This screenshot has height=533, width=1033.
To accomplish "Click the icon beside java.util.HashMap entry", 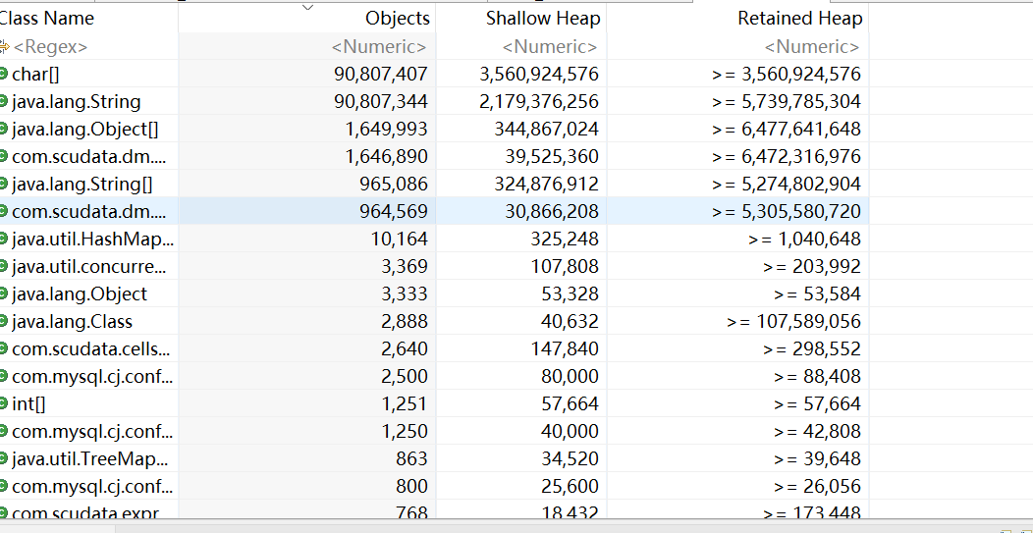I will click(x=4, y=239).
